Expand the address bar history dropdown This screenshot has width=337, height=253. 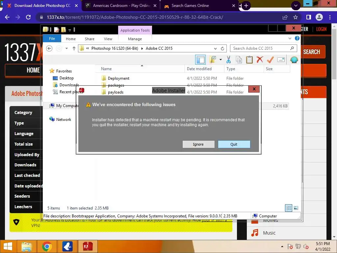215,48
